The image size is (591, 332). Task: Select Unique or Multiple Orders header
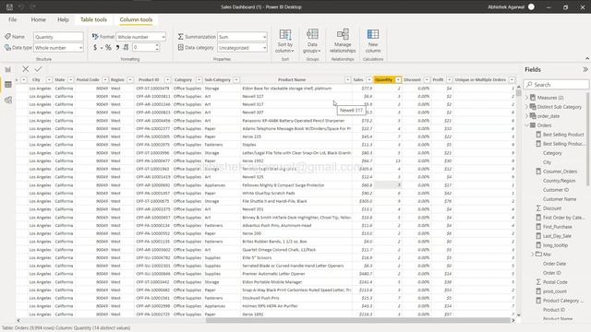[x=480, y=80]
